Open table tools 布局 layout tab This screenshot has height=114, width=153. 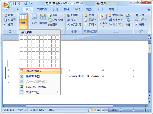pyautogui.click(x=112, y=9)
